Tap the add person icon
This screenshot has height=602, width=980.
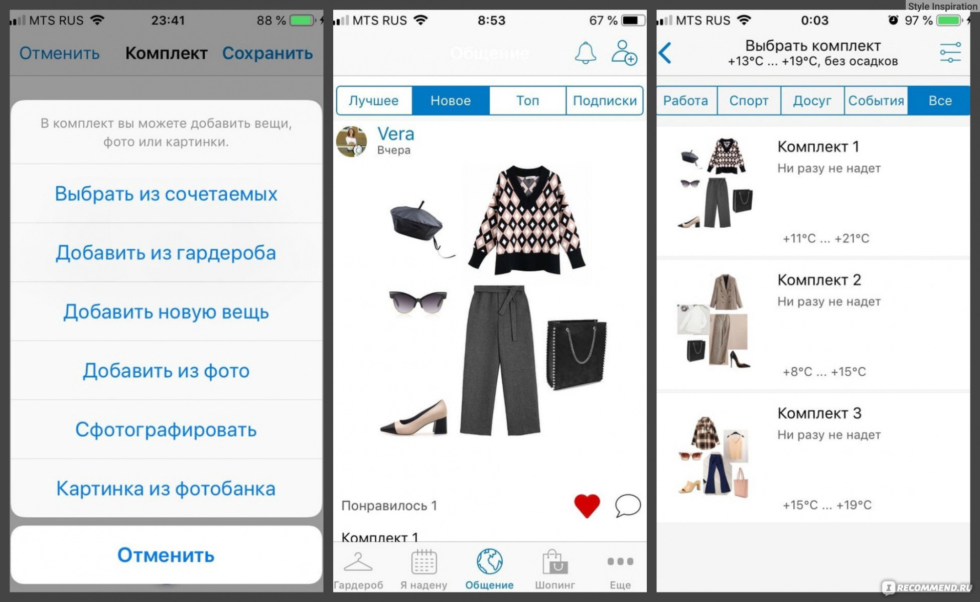tap(625, 53)
